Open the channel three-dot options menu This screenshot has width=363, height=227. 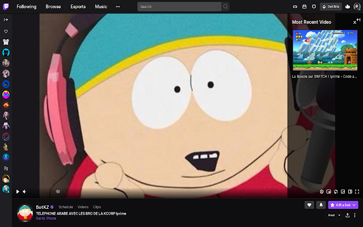pos(354,215)
